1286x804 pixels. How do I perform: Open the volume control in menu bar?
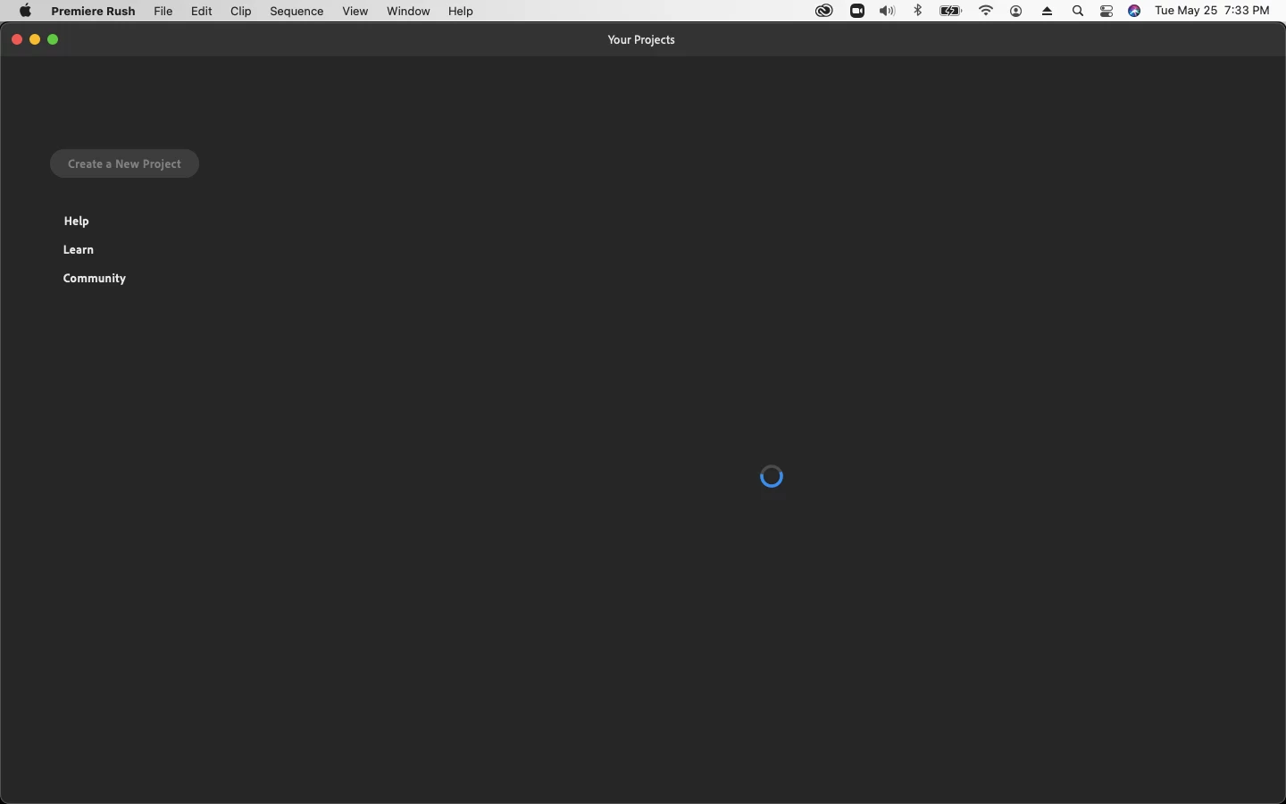pyautogui.click(x=887, y=11)
